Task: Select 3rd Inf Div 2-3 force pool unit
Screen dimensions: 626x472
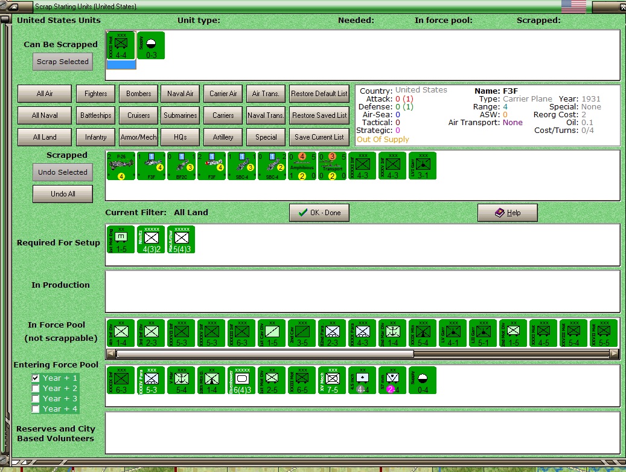Action: pos(151,334)
